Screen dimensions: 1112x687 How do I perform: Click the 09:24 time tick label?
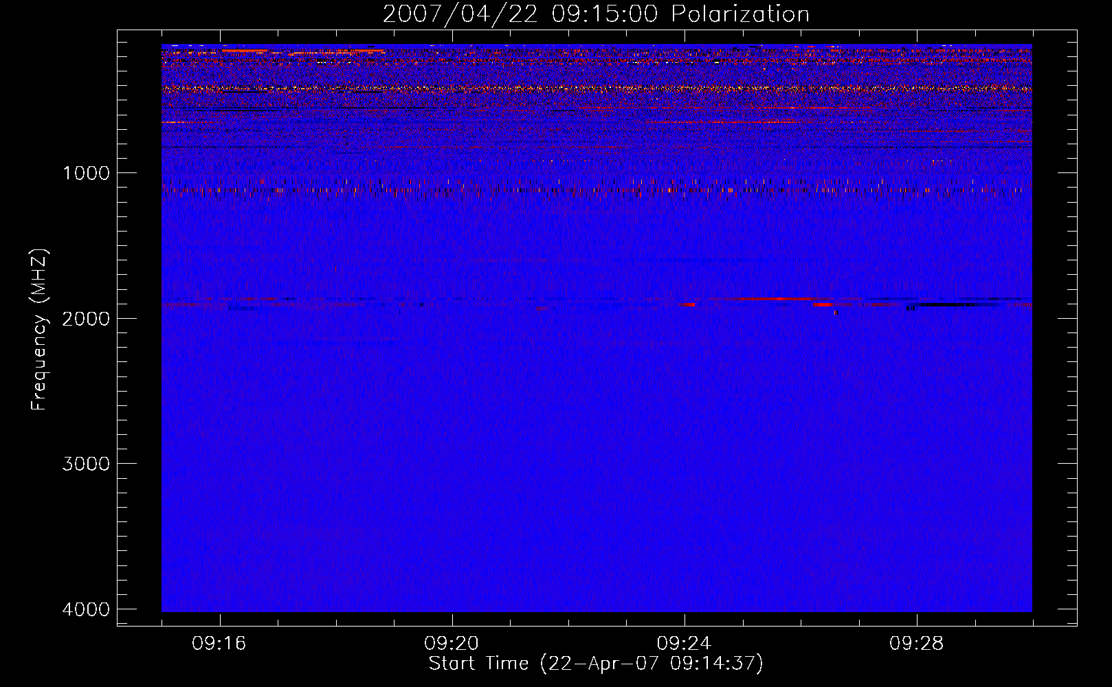[684, 644]
